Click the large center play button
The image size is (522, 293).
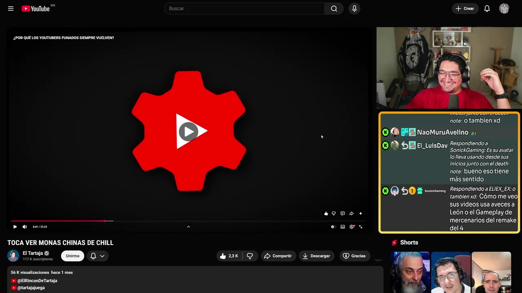click(188, 131)
